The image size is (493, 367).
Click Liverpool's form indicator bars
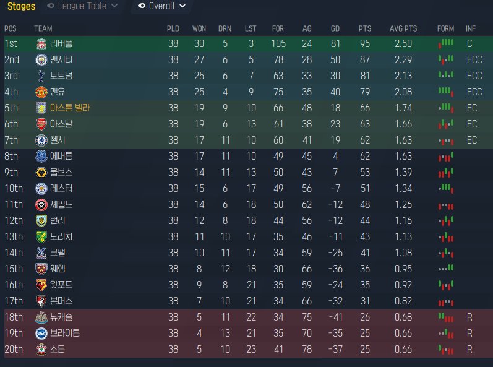(x=445, y=44)
